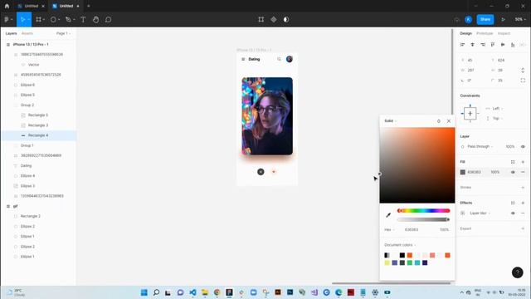This screenshot has width=531, height=299.
Task: Expand the Document colors dropdown
Action: 400,245
